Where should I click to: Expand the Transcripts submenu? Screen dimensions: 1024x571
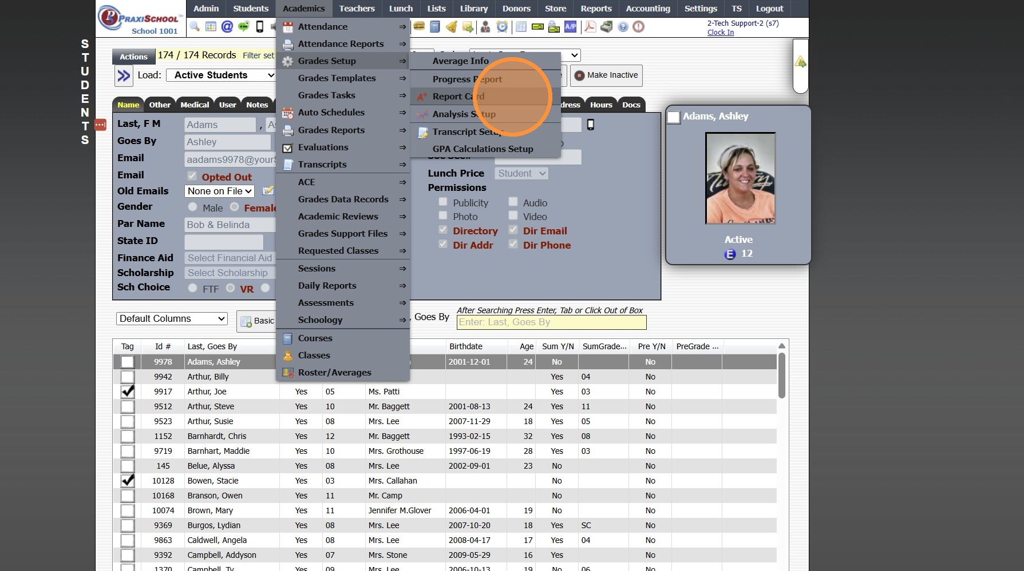pyautogui.click(x=343, y=165)
